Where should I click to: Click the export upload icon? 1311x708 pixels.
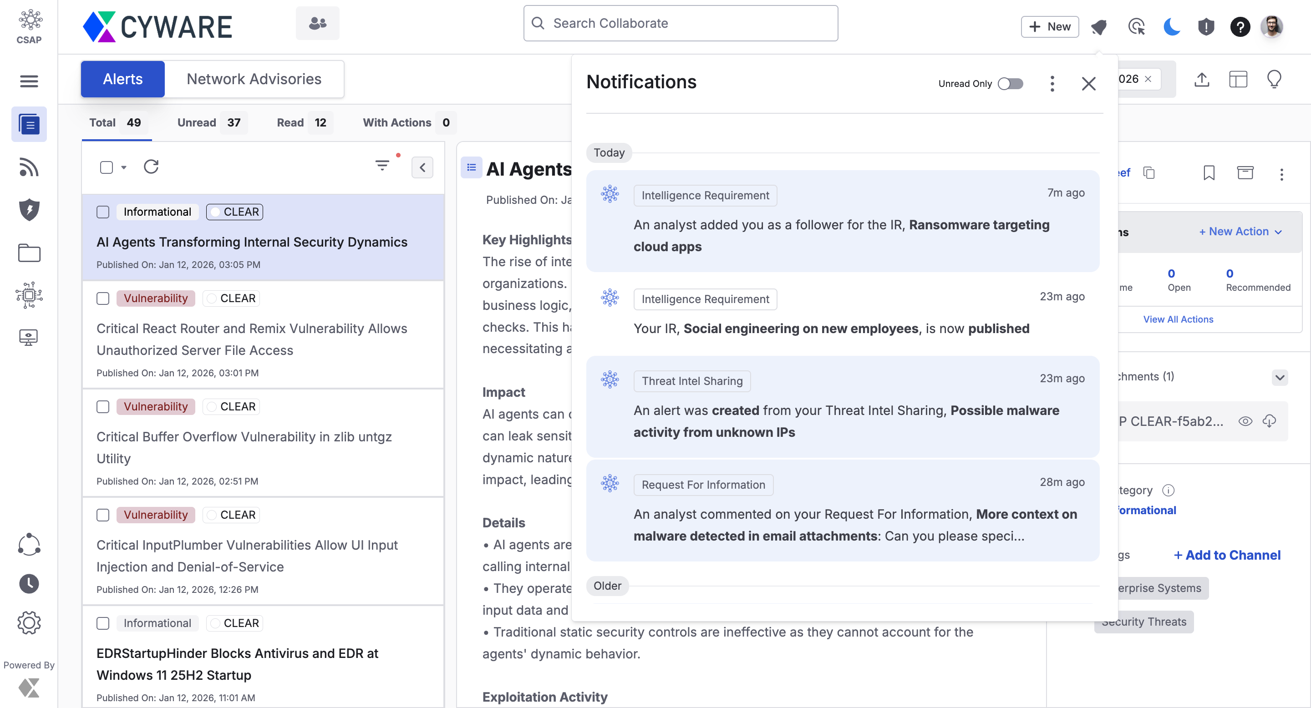[x=1202, y=79]
